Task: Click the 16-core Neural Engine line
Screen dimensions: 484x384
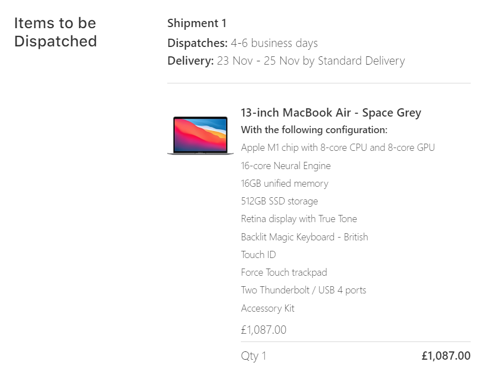Action: point(286,166)
